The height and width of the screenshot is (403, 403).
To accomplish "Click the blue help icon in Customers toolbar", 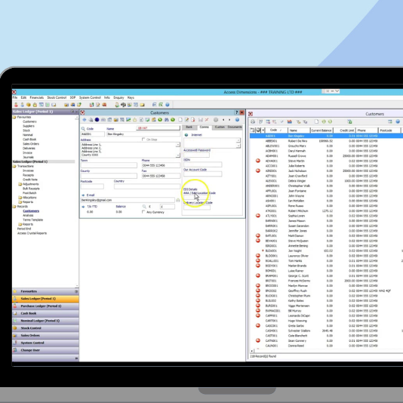I will coord(237,120).
